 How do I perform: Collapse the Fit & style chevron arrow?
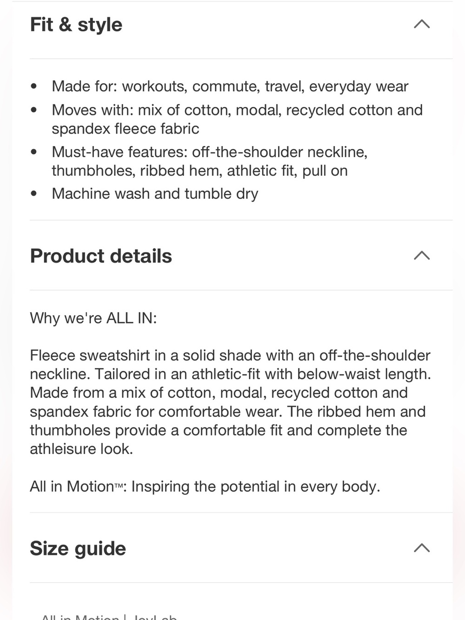(x=422, y=24)
